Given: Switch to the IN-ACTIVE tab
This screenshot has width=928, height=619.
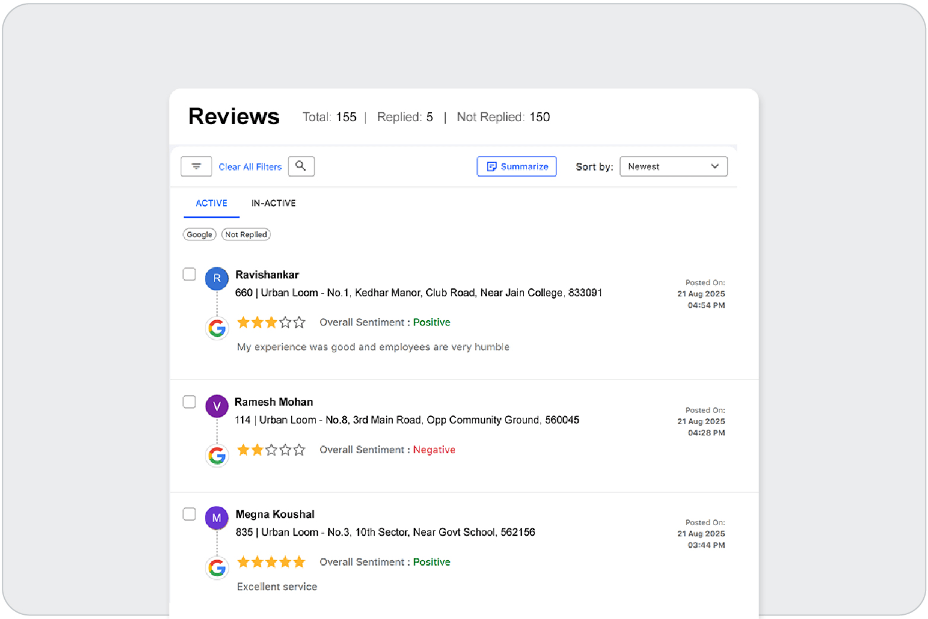Looking at the screenshot, I should point(273,203).
